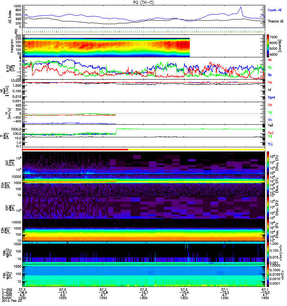Click the Ti temperature jump in green trace
287x306 pixels.
pyautogui.click(x=116, y=131)
